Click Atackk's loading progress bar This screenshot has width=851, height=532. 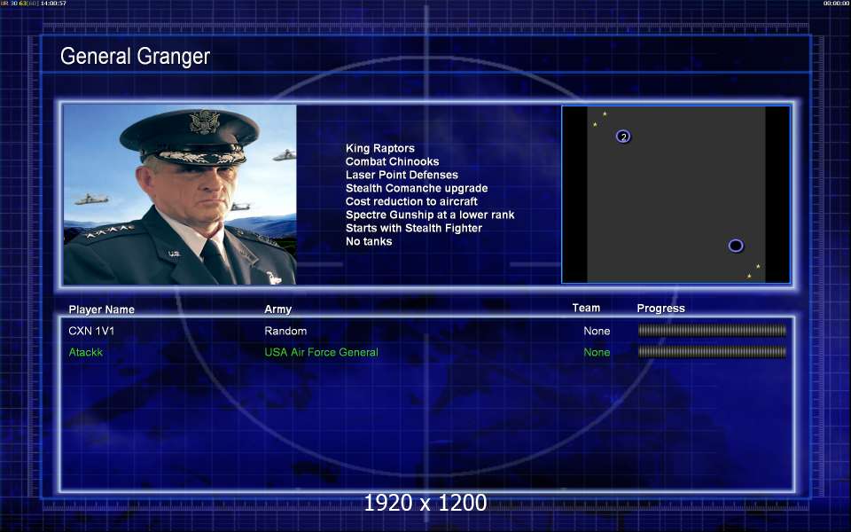click(712, 352)
